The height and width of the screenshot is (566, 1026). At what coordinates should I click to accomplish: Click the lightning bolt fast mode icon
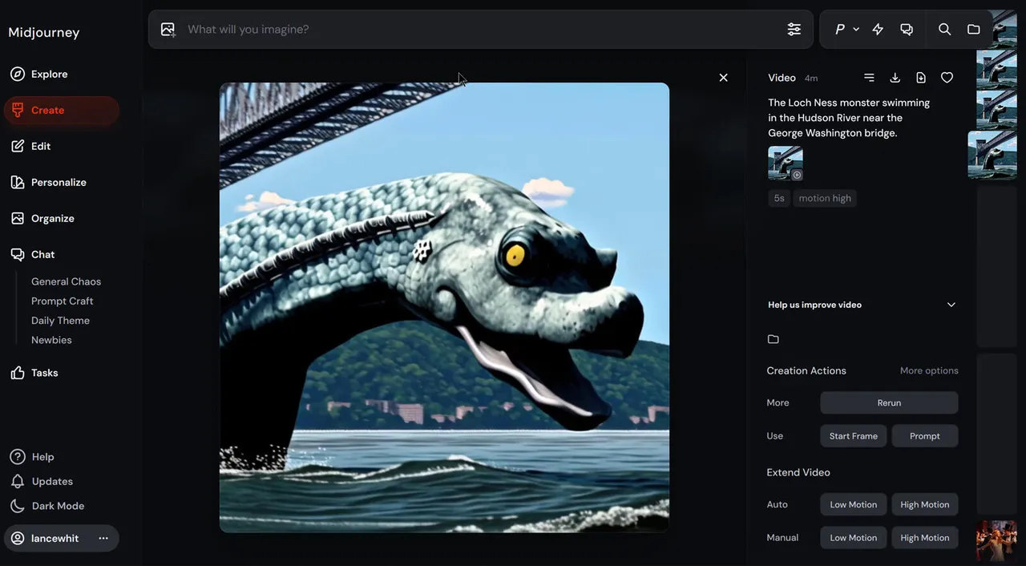pyautogui.click(x=878, y=30)
